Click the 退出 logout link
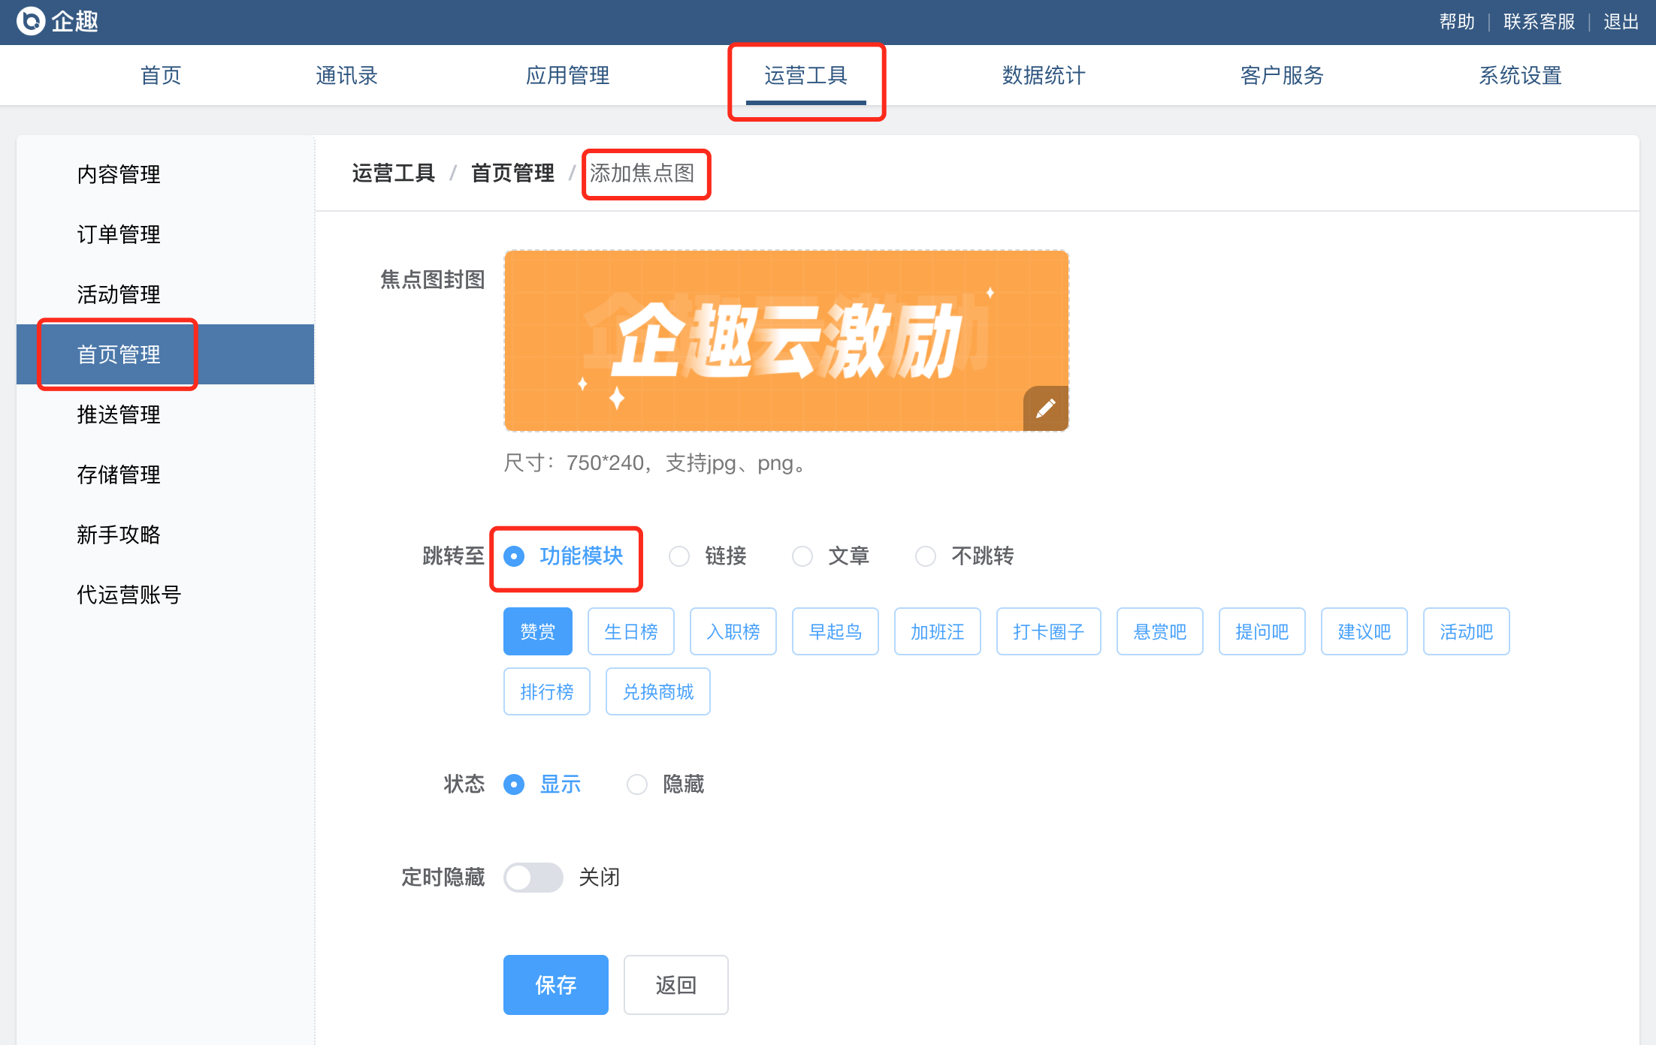1656x1045 pixels. [x=1621, y=22]
